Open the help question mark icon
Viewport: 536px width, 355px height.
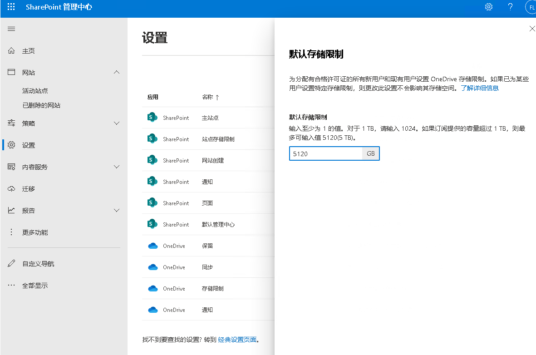point(510,7)
